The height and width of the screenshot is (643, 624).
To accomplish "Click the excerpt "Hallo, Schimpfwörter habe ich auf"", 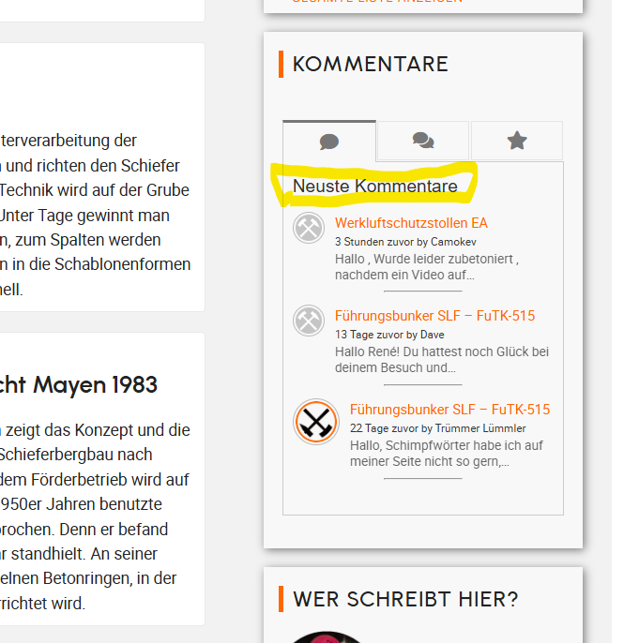I will (x=447, y=454).
